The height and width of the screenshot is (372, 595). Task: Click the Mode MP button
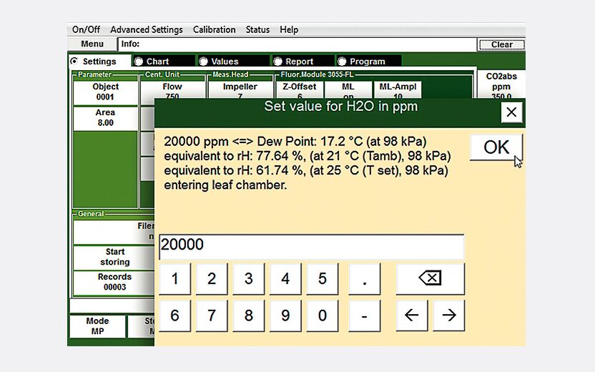[97, 326]
